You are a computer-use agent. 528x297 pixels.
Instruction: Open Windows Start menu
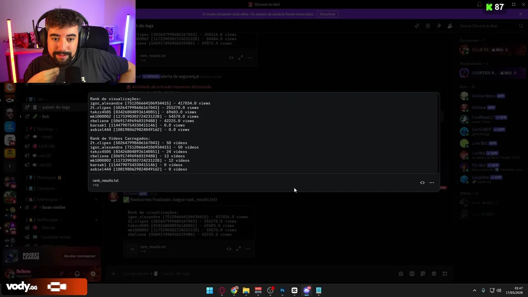210,290
